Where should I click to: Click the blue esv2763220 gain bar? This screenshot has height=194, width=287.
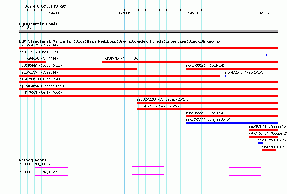click(x=232, y=123)
